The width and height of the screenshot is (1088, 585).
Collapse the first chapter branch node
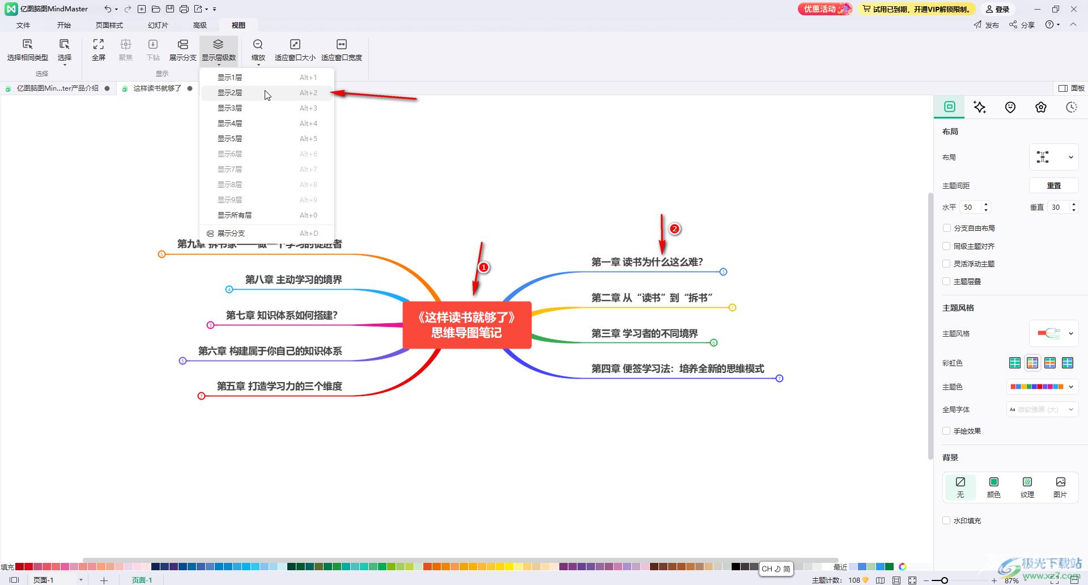click(723, 272)
